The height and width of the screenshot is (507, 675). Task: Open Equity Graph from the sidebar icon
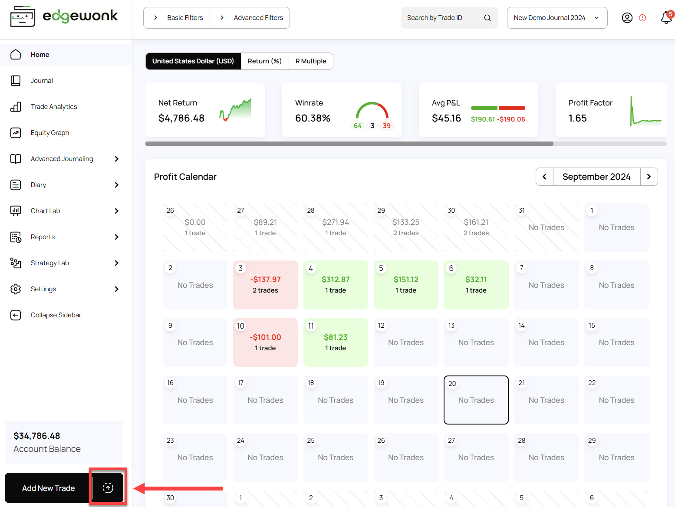pyautogui.click(x=16, y=133)
